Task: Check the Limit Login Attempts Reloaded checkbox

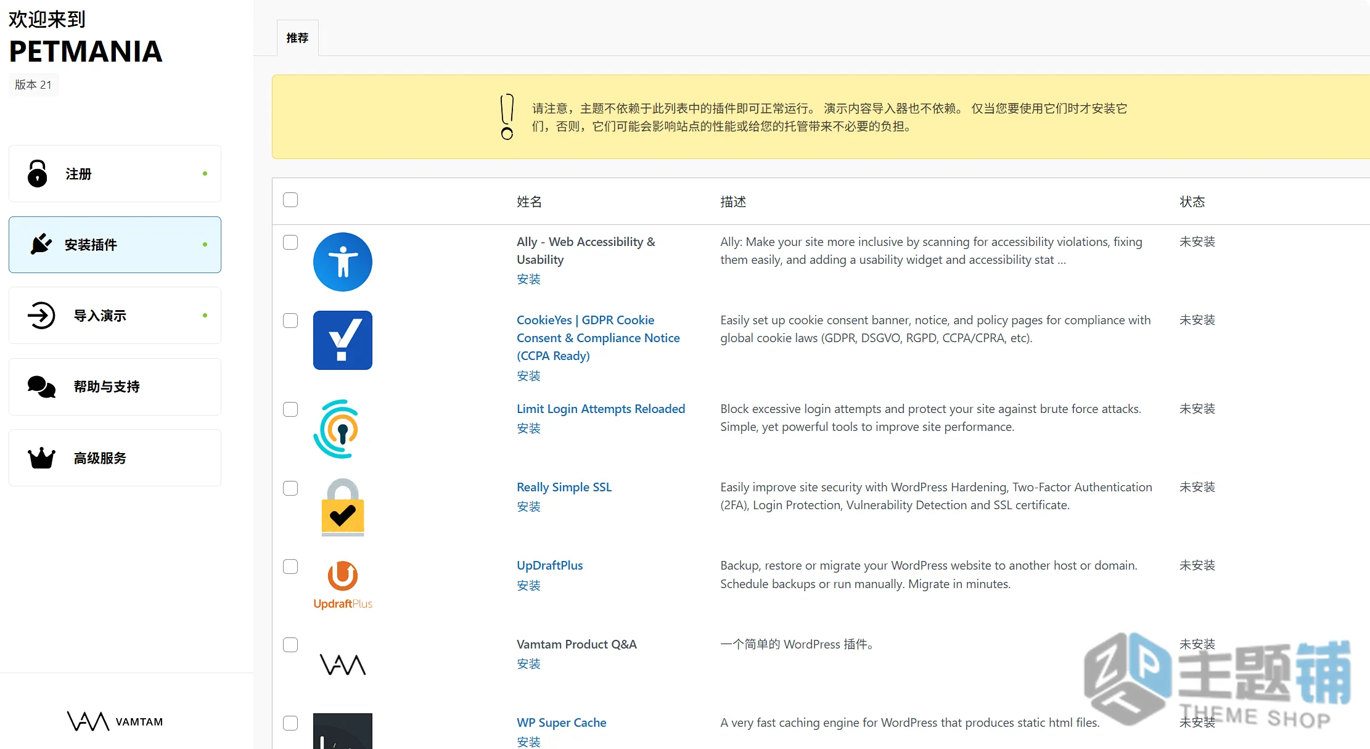Action: coord(290,409)
